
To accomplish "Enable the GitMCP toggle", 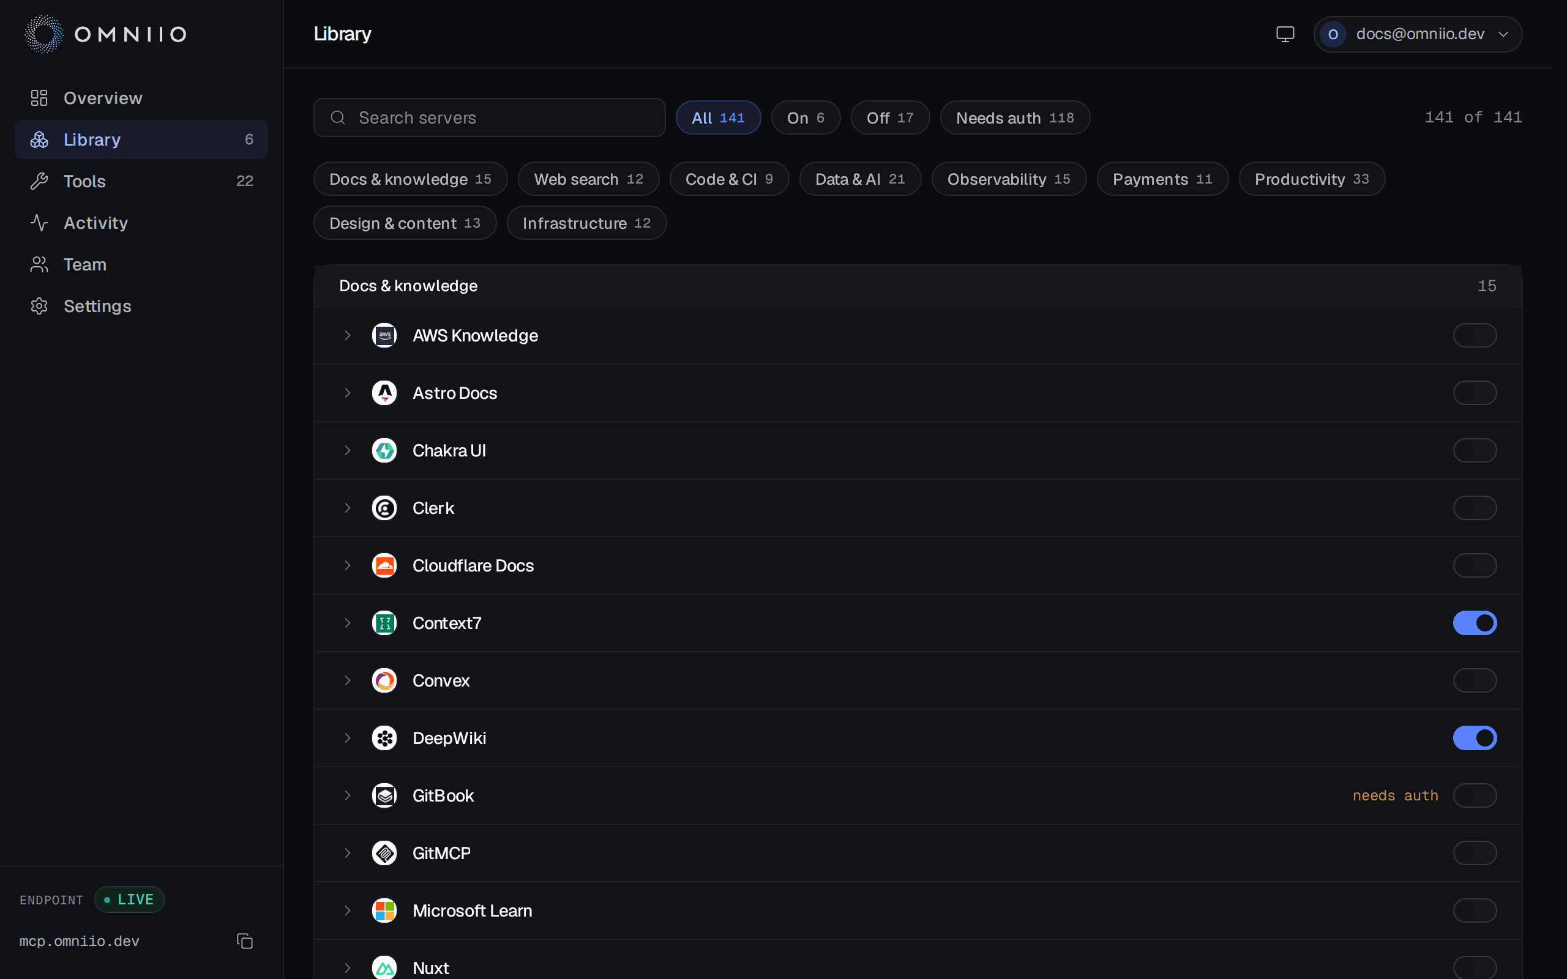I will [x=1475, y=854].
